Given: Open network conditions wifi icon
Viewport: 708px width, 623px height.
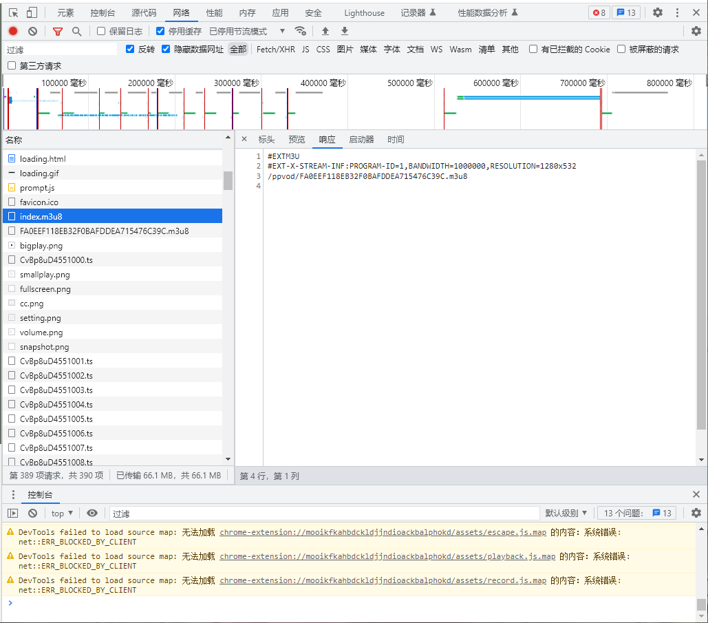Looking at the screenshot, I should [300, 31].
